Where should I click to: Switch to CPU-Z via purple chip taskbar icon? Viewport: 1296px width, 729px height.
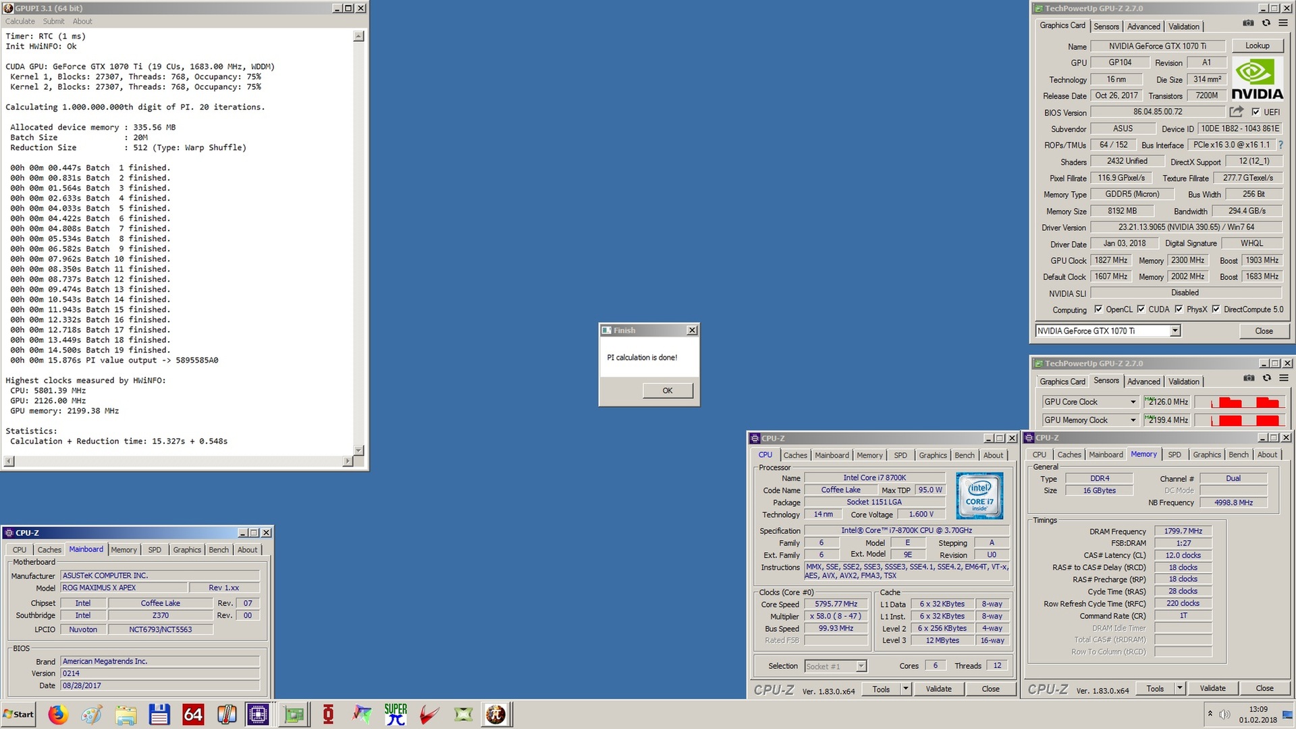coord(258,714)
